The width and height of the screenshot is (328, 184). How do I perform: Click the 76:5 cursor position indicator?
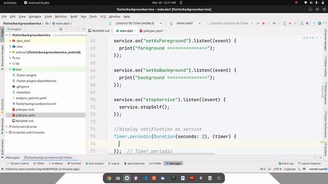coord(262,169)
